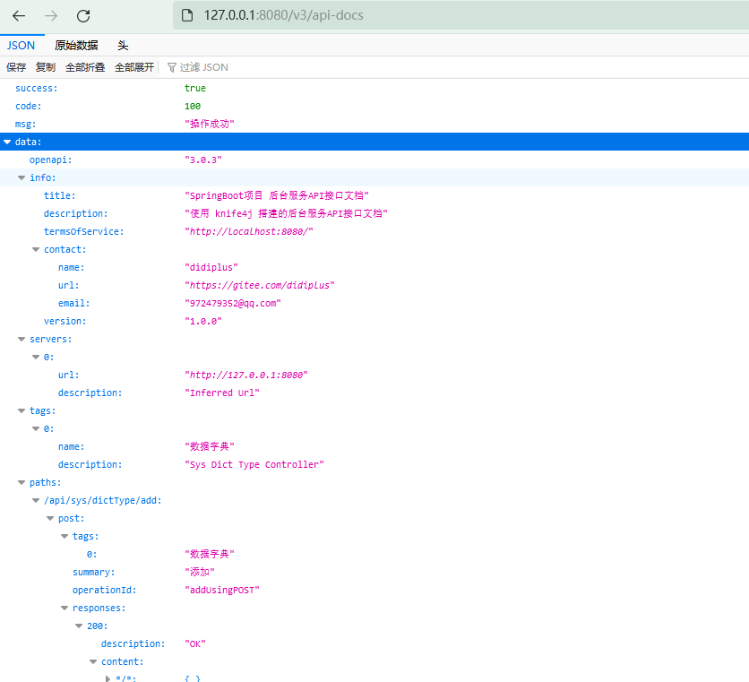Click the document icon in the address bar
This screenshot has width=749, height=682.
[187, 15]
